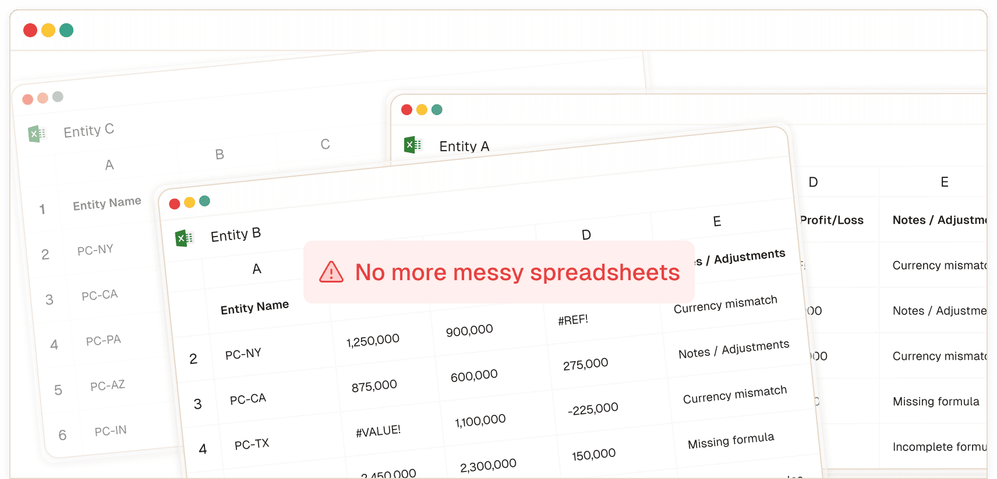997x479 pixels.
Task: Select the #VALUE! error cell in Entity B
Action: (378, 431)
